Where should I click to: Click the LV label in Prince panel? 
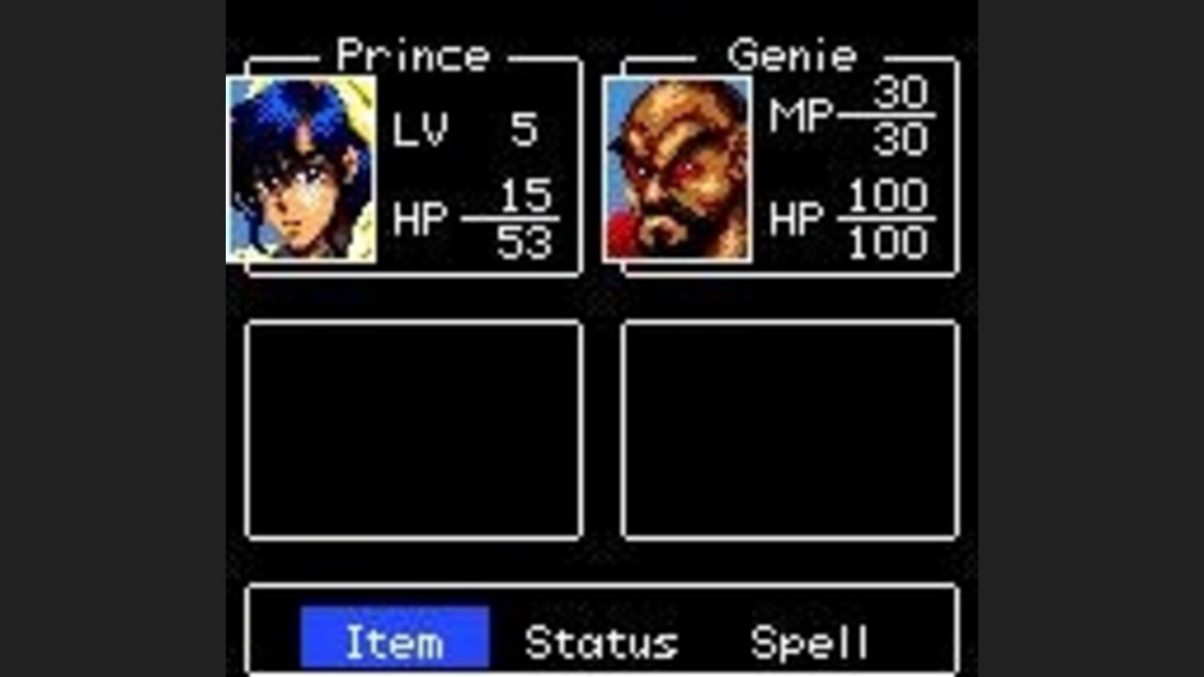click(x=421, y=130)
